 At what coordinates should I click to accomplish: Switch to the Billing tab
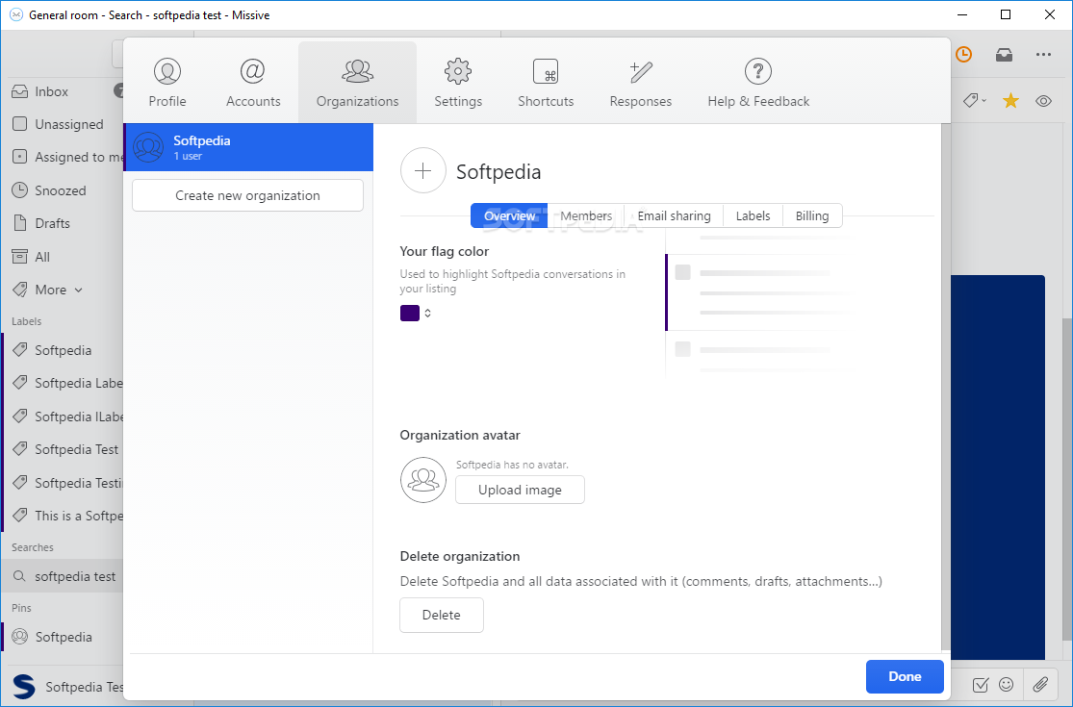pyautogui.click(x=811, y=216)
